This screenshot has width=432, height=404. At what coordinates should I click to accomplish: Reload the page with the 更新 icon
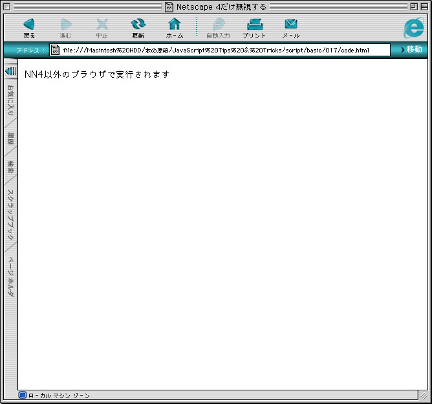point(138,25)
